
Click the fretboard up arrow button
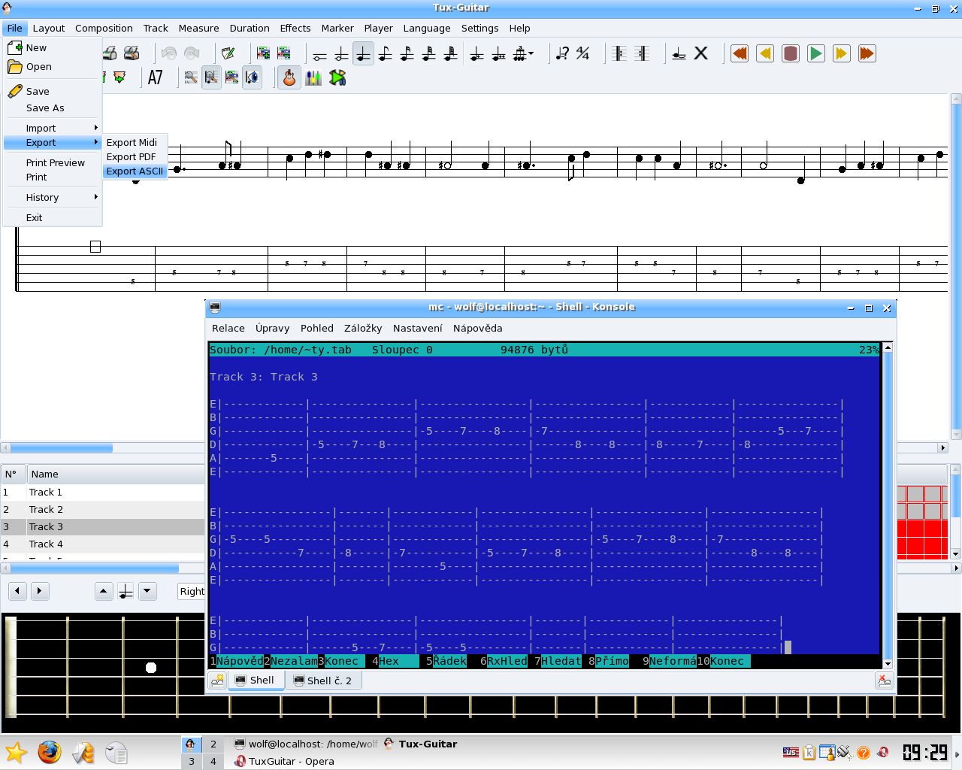coord(104,591)
